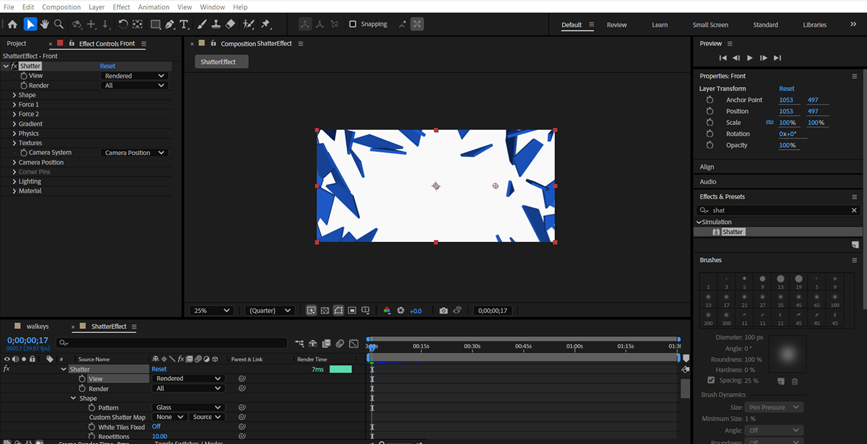Click the +0.0 exposure value control
The height and width of the screenshot is (444, 867).
415,310
